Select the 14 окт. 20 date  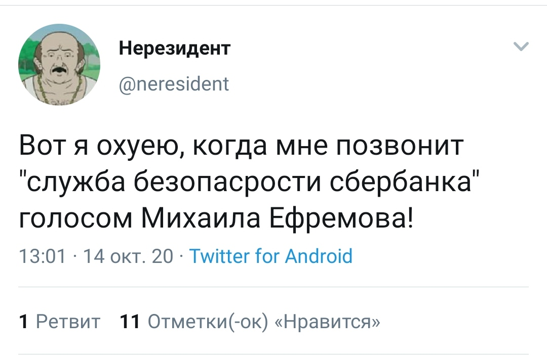(128, 256)
